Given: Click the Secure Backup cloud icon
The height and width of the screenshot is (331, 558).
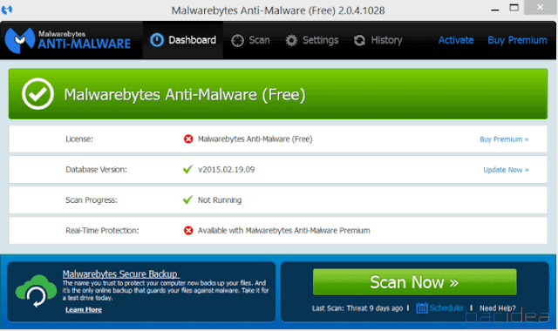Looking at the screenshot, I should click(36, 290).
